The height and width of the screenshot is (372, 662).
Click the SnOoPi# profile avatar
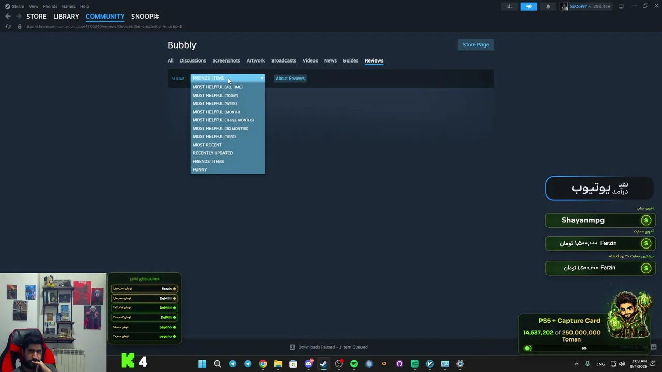[564, 7]
